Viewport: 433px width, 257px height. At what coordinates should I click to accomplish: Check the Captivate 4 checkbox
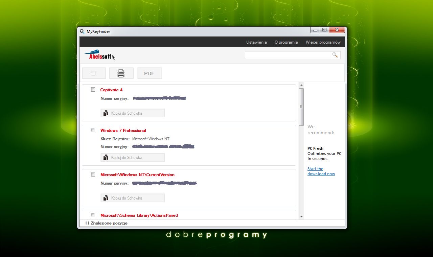(x=93, y=90)
